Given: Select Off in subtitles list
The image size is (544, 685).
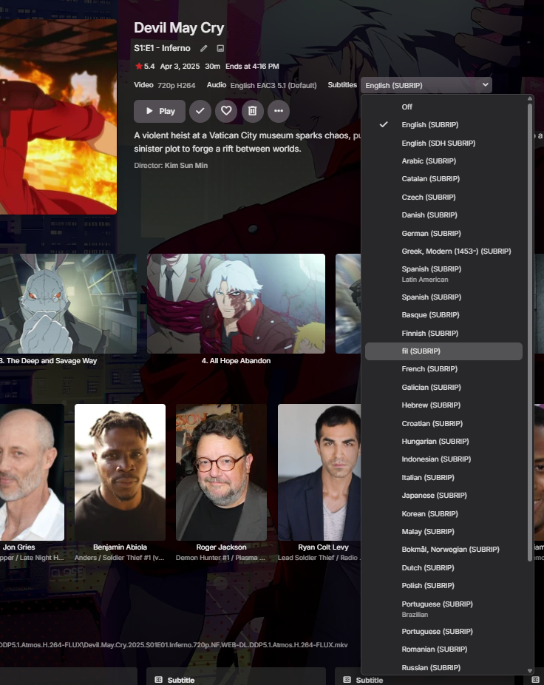Looking at the screenshot, I should [x=443, y=107].
